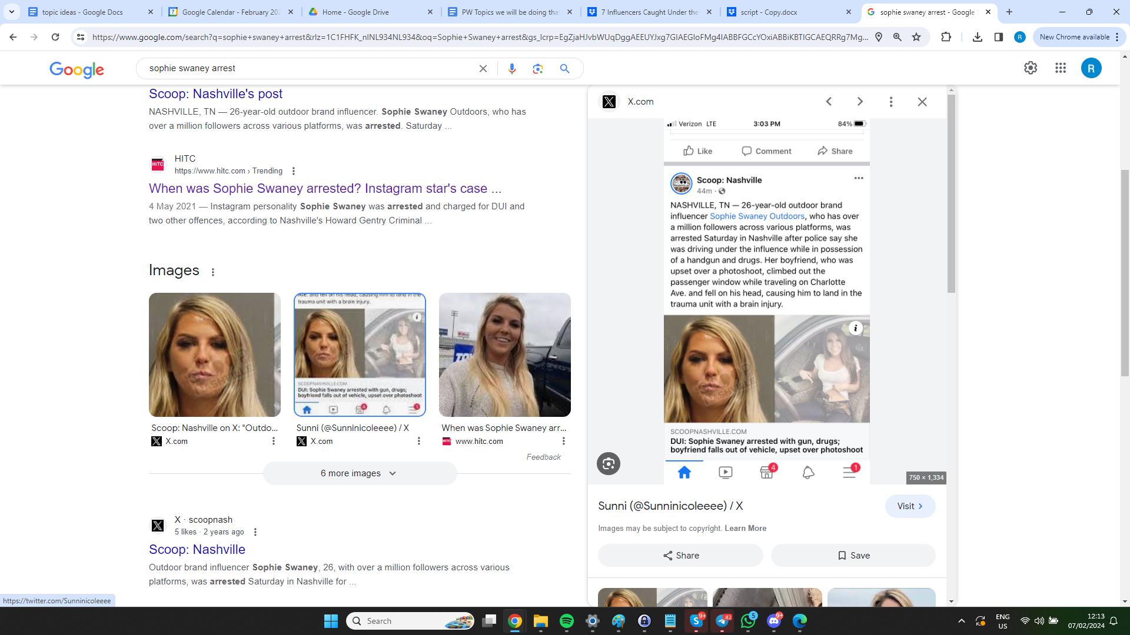
Task: Save the previewed image
Action: pos(853,556)
